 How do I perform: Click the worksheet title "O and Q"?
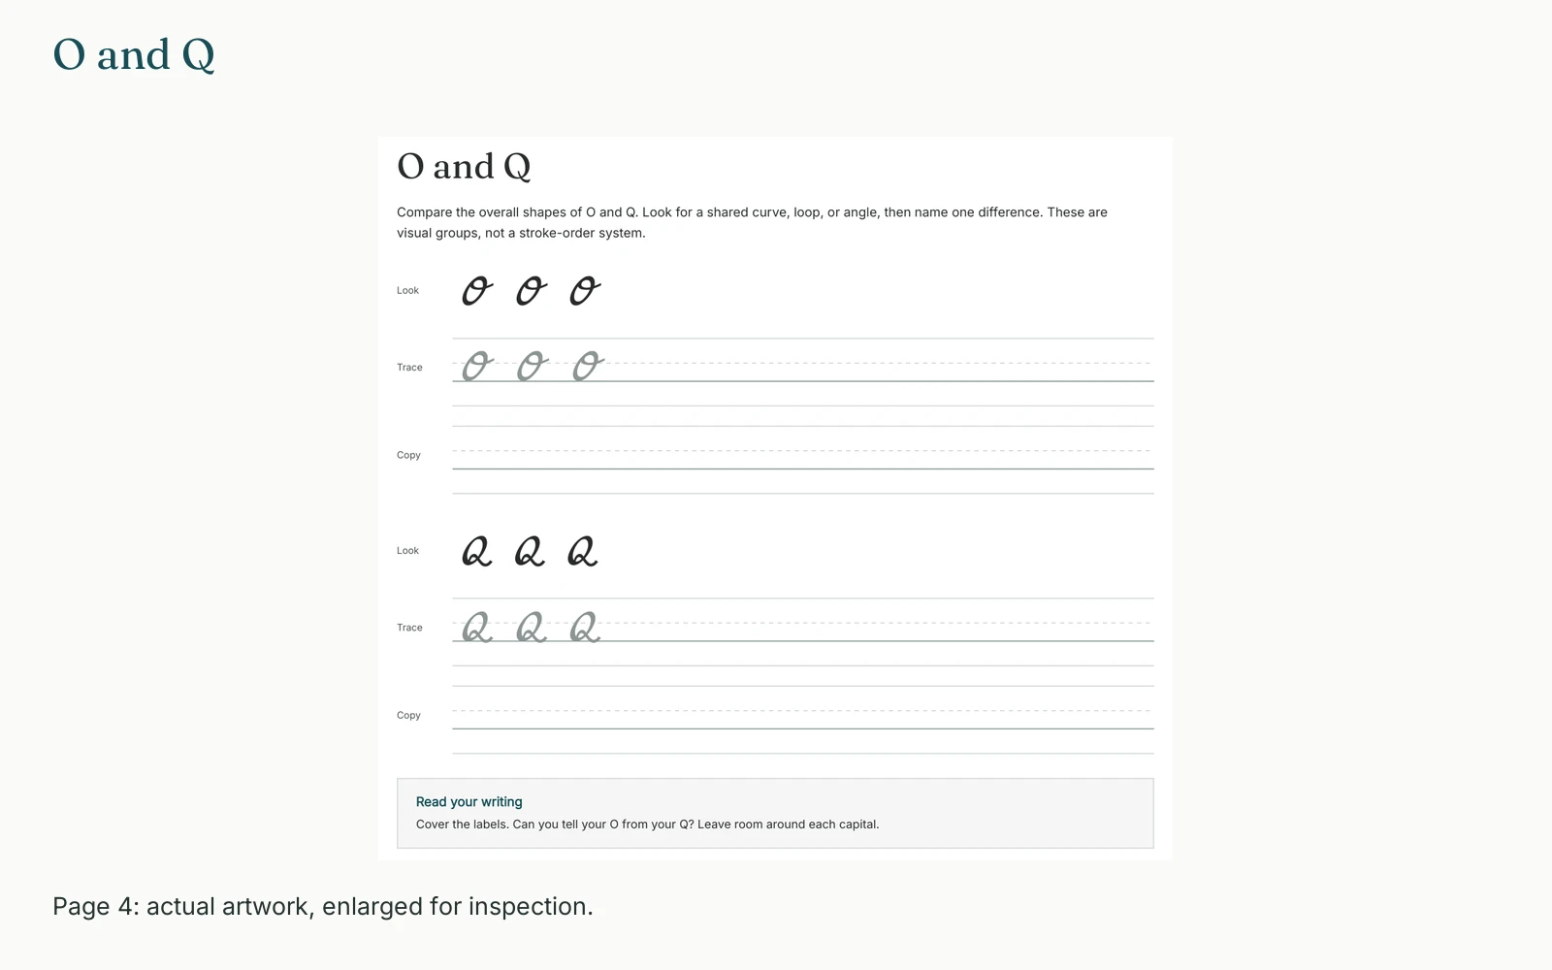point(464,167)
